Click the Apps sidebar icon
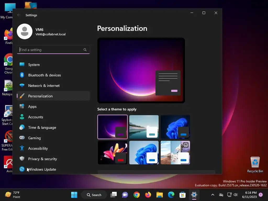Image resolution: width=268 pixels, height=201 pixels. point(22,106)
